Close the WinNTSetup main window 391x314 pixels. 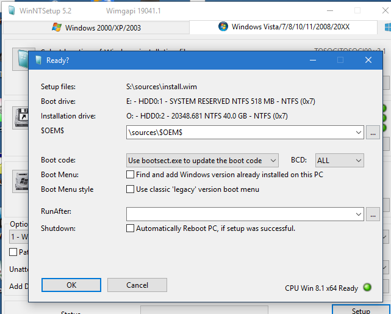(386, 10)
